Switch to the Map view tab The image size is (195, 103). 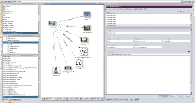(126, 99)
